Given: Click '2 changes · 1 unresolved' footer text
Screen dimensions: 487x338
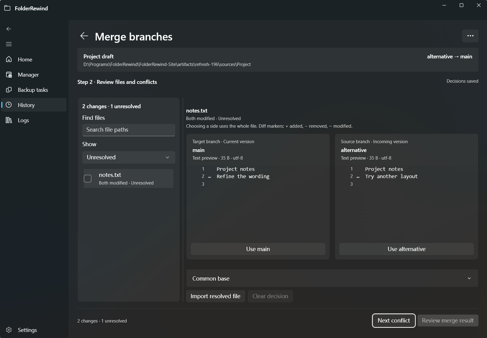Looking at the screenshot, I should (102, 321).
